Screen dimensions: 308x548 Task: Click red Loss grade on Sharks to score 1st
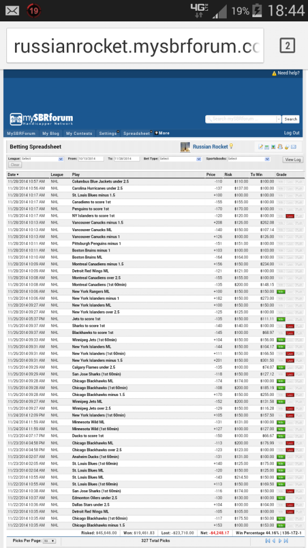click(x=290, y=326)
